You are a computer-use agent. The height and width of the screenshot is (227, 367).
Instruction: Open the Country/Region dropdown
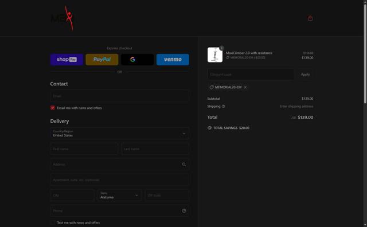pyautogui.click(x=120, y=134)
